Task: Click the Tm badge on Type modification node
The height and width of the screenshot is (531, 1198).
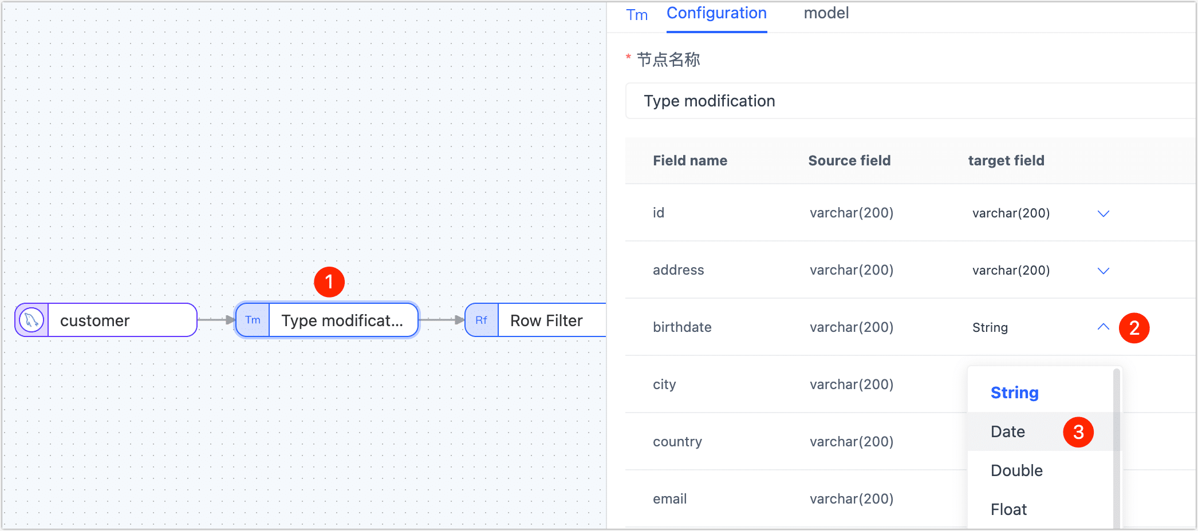Action: (x=252, y=320)
